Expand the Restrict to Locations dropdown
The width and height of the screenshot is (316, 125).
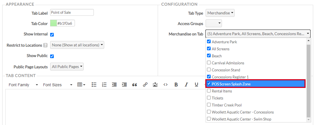tap(77, 45)
